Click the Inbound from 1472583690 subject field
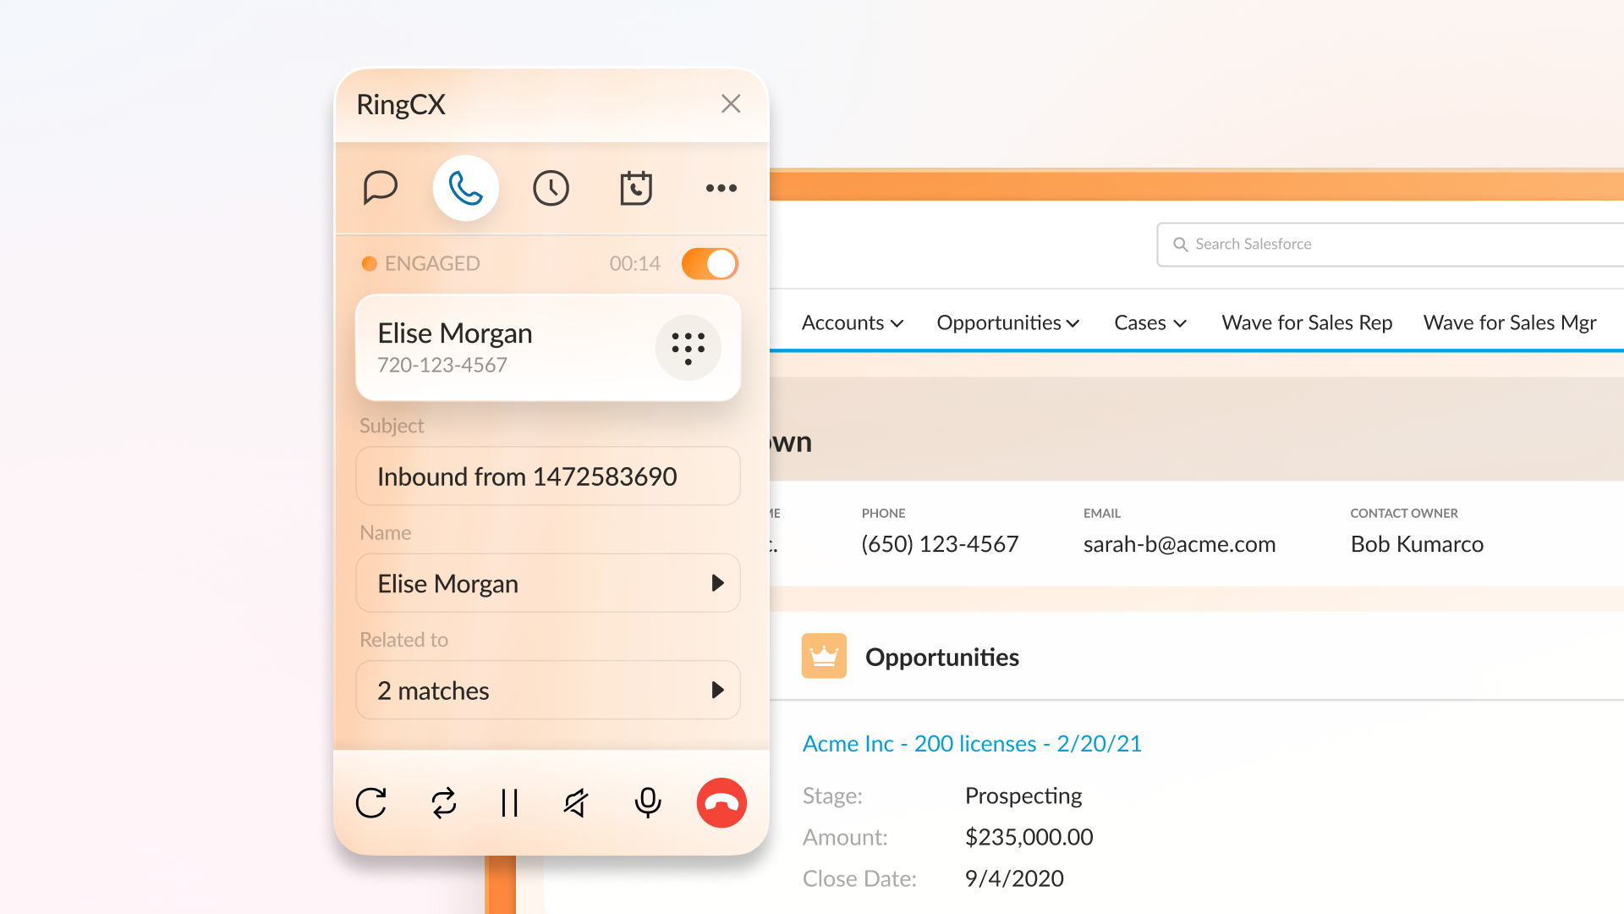The image size is (1624, 914). (548, 476)
